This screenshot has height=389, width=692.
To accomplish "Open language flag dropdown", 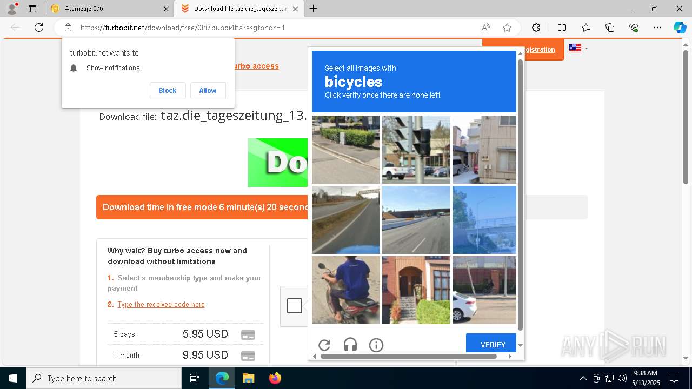I will click(578, 48).
